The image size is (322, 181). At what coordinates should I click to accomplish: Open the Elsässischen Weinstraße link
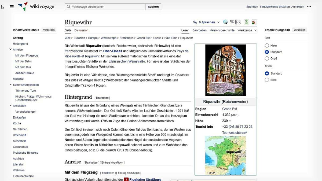[x=127, y=61]
